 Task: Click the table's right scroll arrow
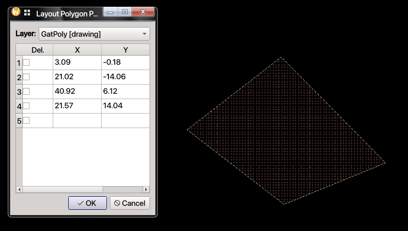pos(146,189)
